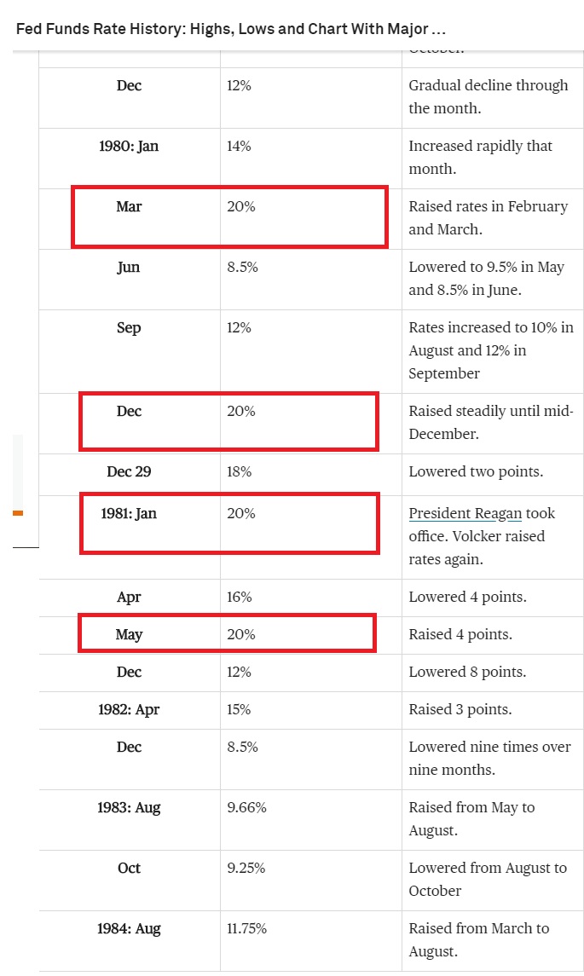The height and width of the screenshot is (976, 584).
Task: Click the 1981: Jan row label
Action: [x=129, y=513]
